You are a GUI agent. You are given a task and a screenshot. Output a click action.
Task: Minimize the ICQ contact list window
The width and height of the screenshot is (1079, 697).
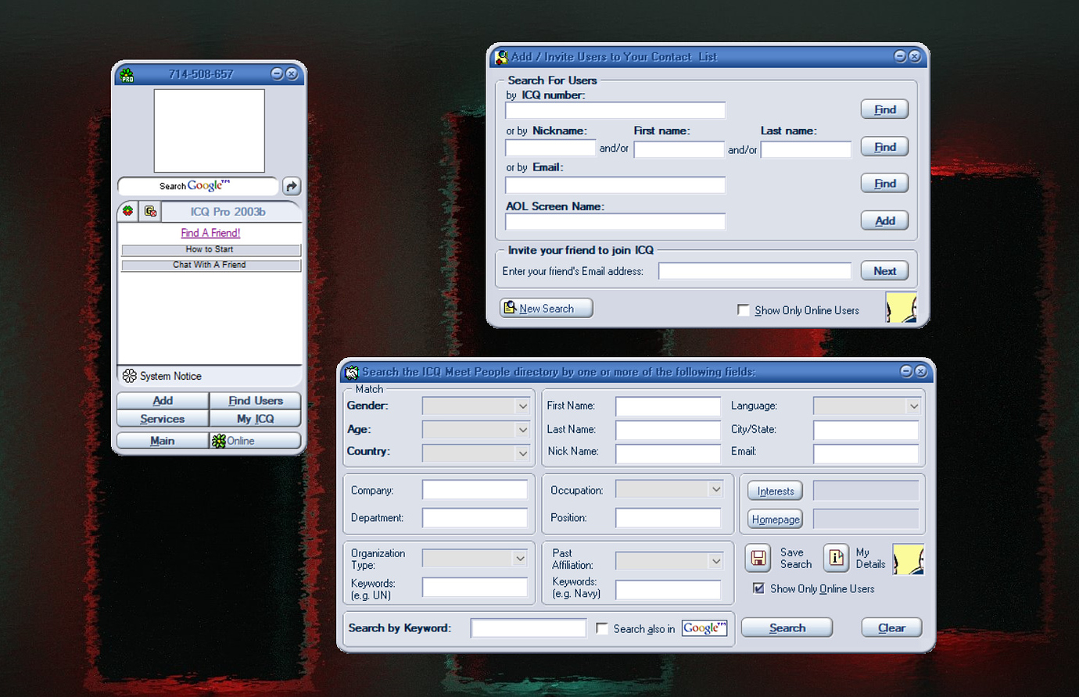point(277,73)
